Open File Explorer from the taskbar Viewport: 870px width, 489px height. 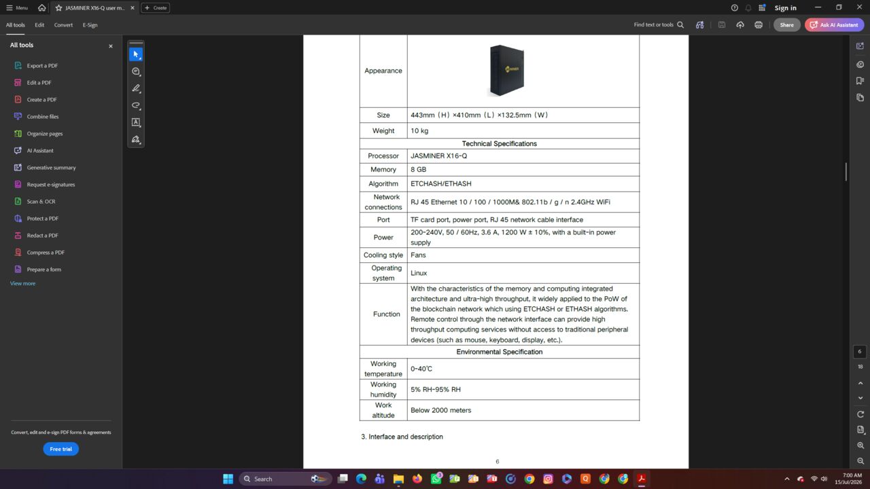click(398, 479)
